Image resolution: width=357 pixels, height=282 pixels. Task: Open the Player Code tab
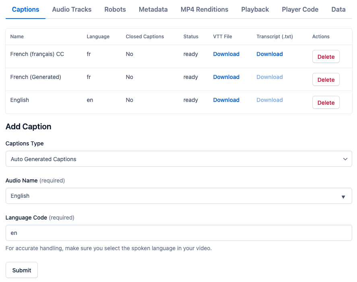pyautogui.click(x=300, y=9)
